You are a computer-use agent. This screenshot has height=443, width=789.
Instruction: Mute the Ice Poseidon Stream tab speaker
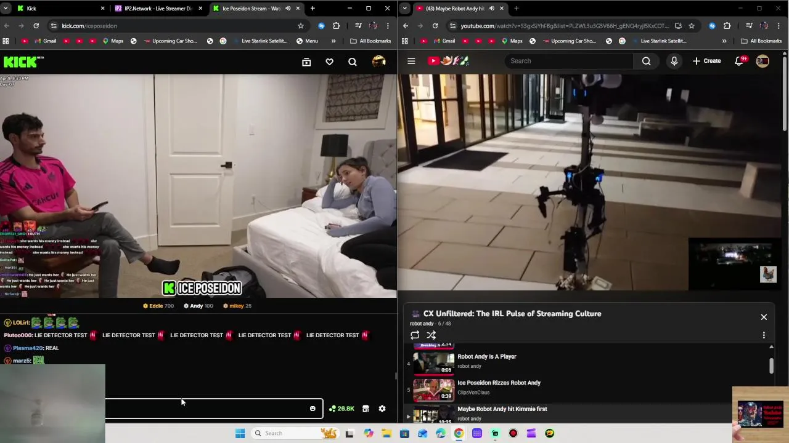287,8
